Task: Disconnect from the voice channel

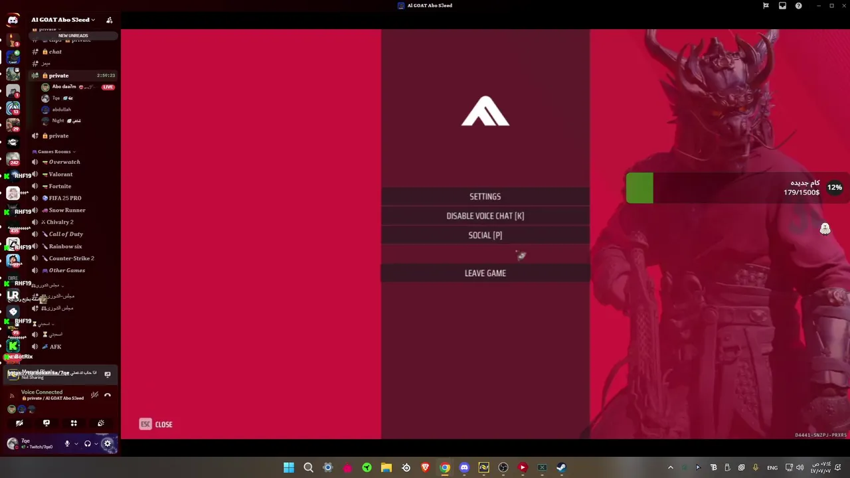Action: tap(108, 395)
